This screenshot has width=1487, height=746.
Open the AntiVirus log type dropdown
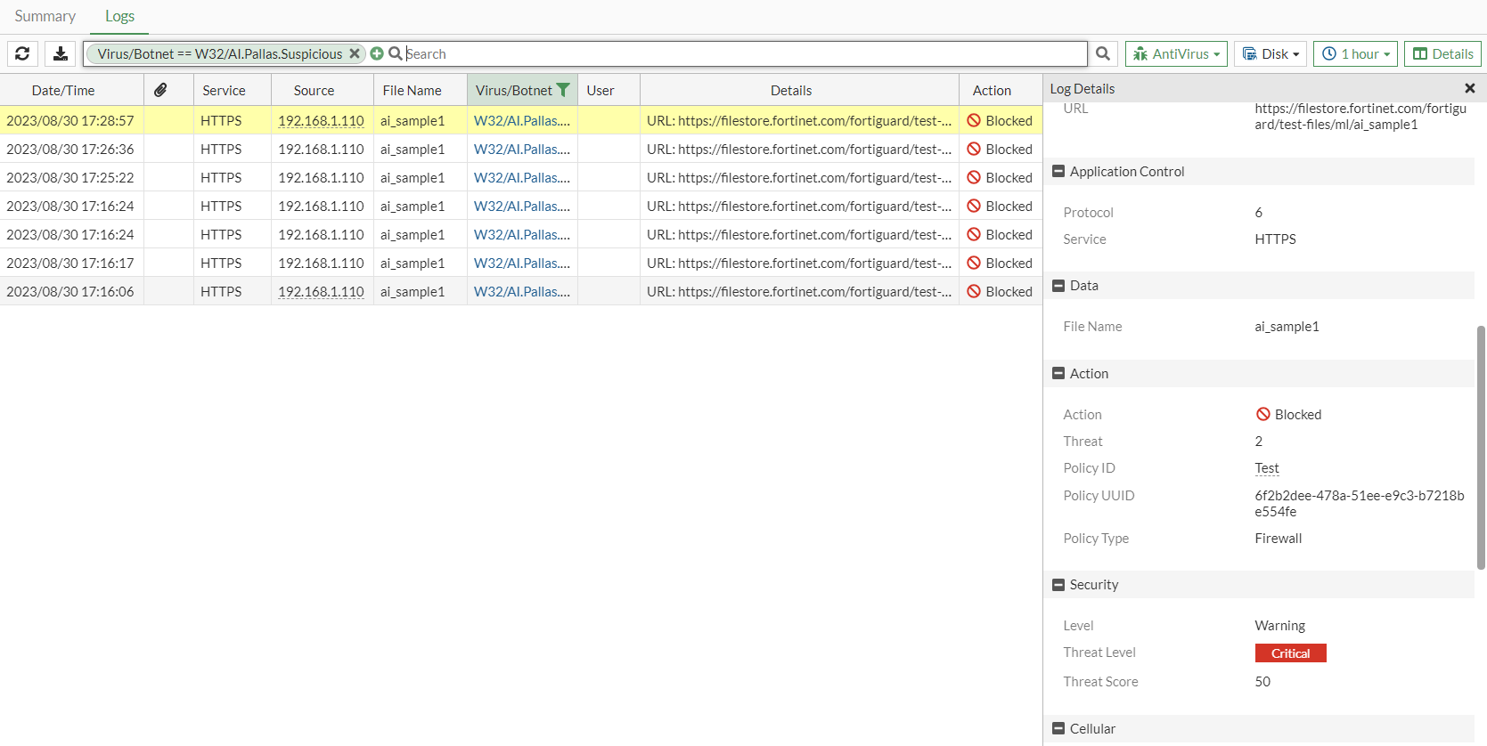tap(1176, 53)
